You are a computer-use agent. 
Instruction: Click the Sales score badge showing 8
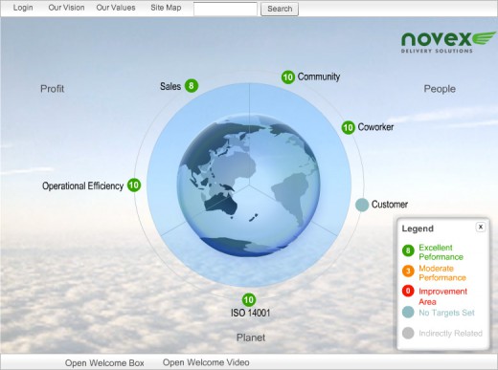click(192, 86)
